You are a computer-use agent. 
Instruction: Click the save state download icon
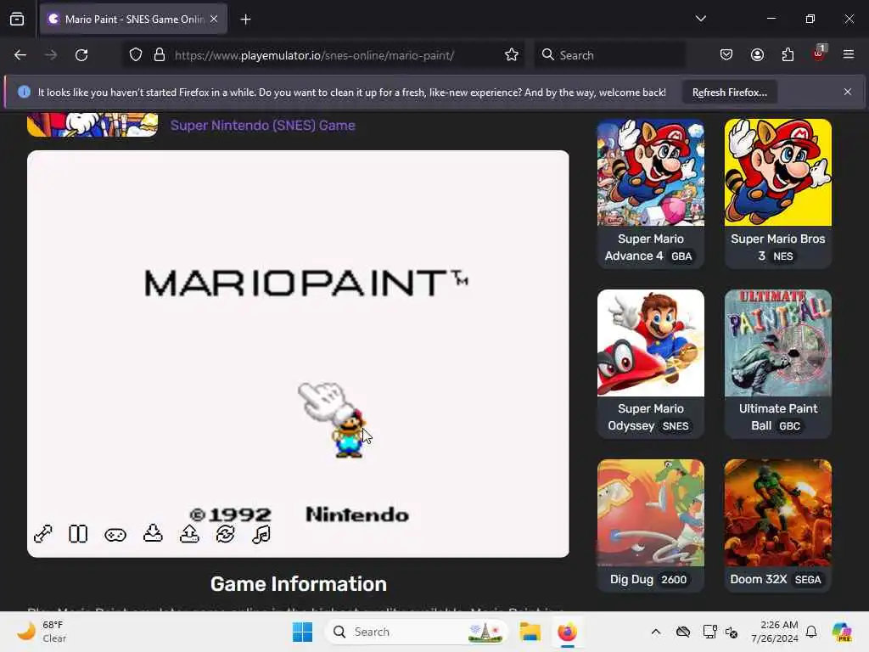click(153, 533)
